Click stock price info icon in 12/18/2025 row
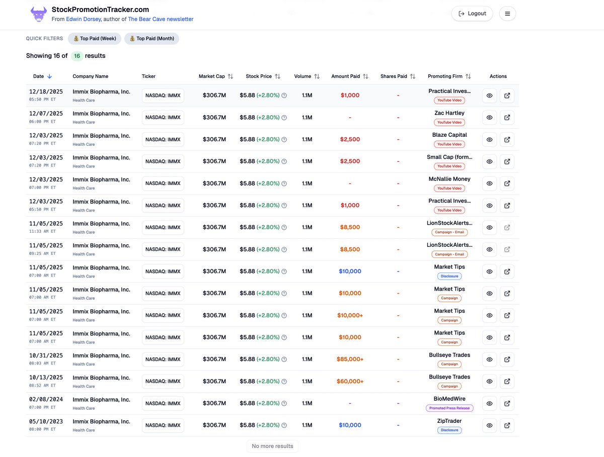 click(284, 96)
